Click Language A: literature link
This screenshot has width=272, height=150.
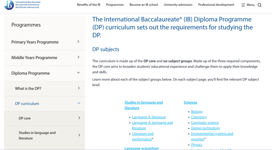[149, 117]
